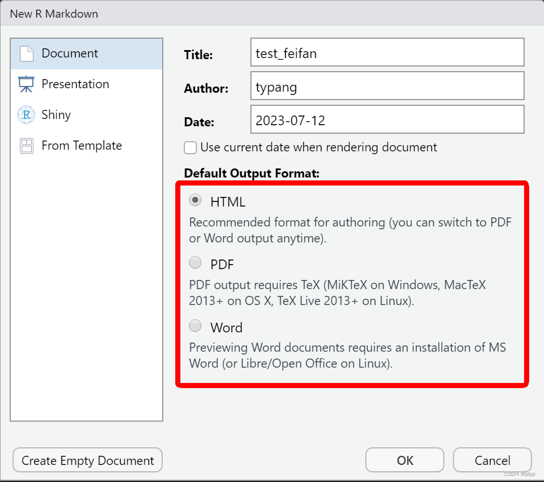Viewport: 544px width, 482px height.
Task: Confirm with the OK button
Action: pyautogui.click(x=405, y=460)
